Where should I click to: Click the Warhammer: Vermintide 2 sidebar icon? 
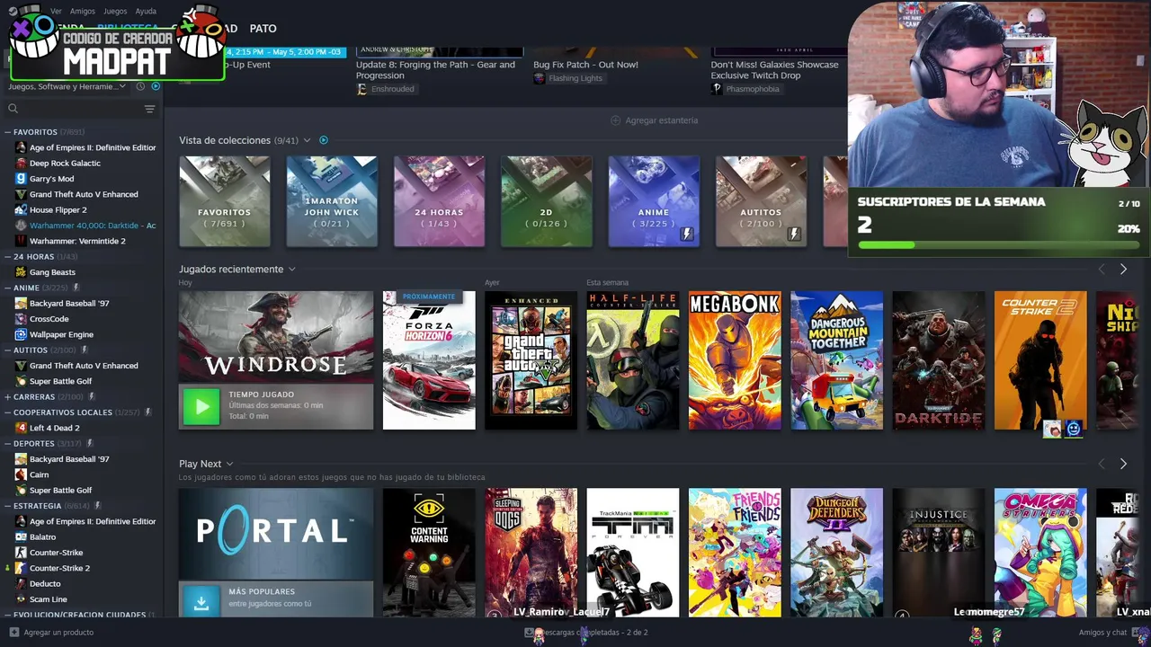click(21, 241)
